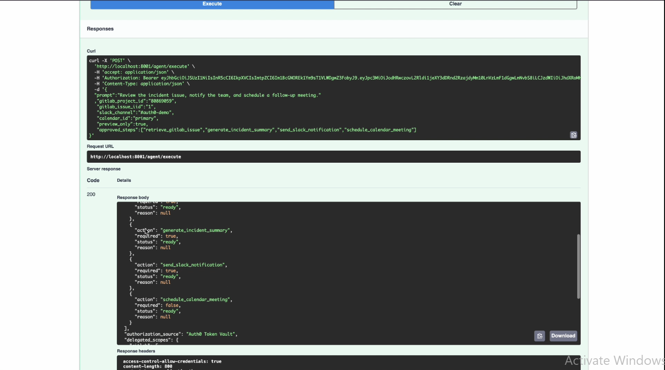The width and height of the screenshot is (665, 370).
Task: Click the "Auth0 Token Vault" authorization source value
Action: [211, 334]
